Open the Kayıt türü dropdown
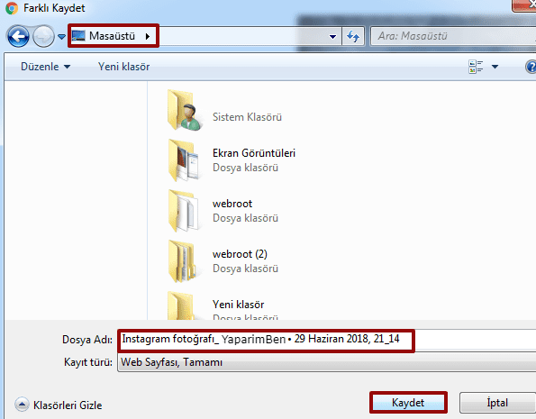Image resolution: width=536 pixels, height=419 pixels. (326, 362)
